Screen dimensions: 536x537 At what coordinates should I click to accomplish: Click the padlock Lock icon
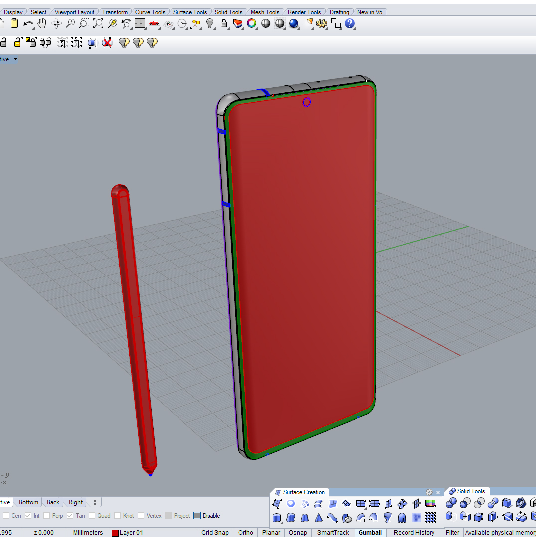pos(224,23)
